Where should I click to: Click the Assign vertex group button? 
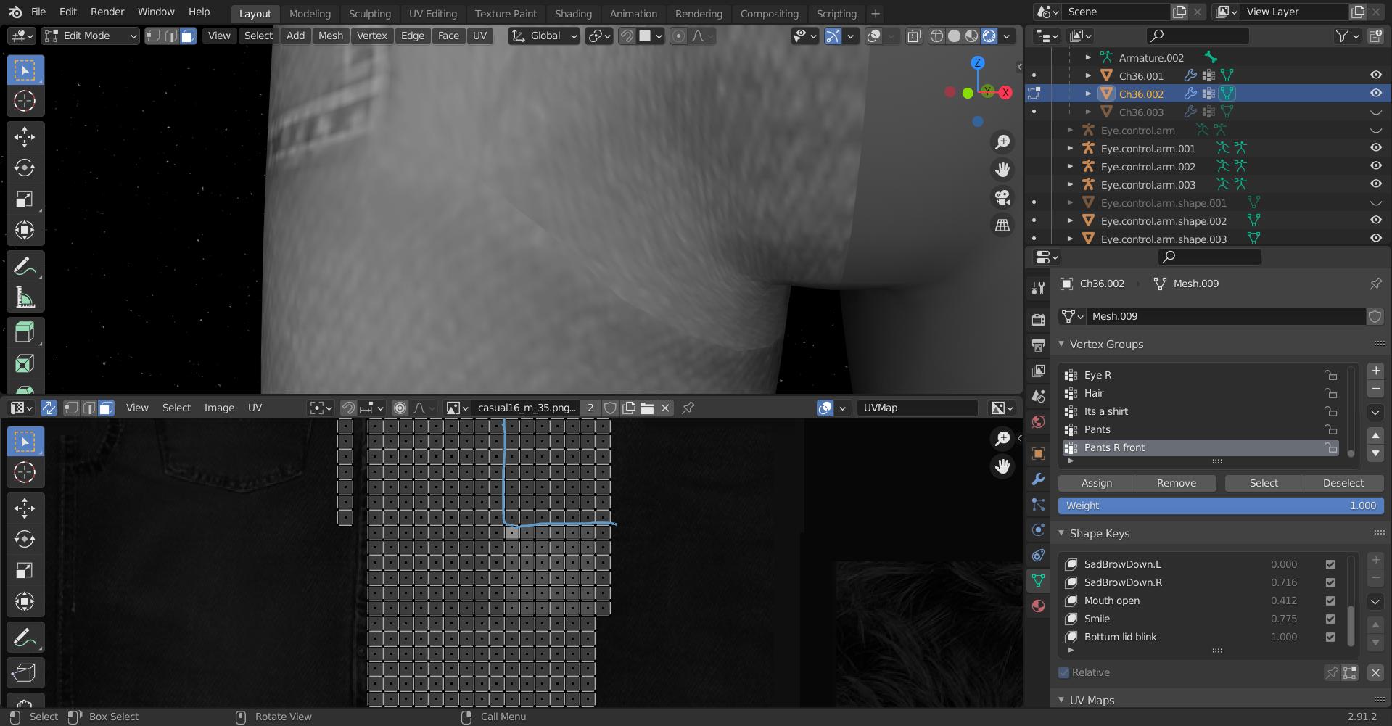(1097, 483)
